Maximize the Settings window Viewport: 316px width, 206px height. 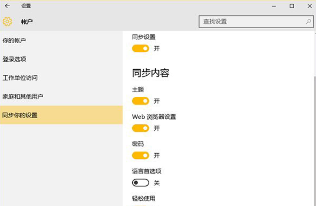(292, 6)
